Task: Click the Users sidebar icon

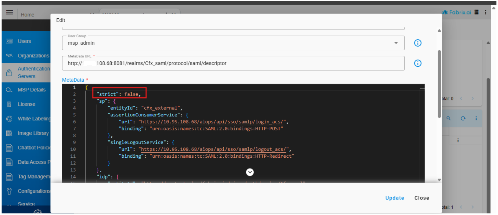Action: pyautogui.click(x=9, y=41)
